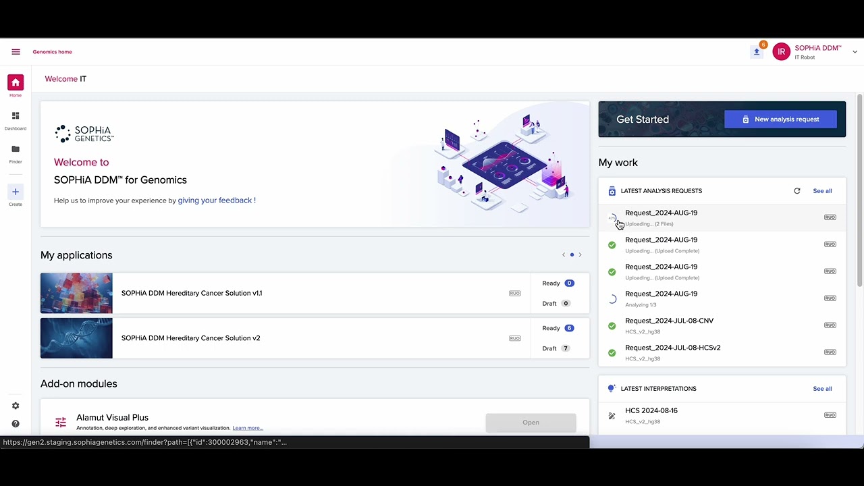See all latest interpretations
Viewport: 864px width, 486px height.
822,389
